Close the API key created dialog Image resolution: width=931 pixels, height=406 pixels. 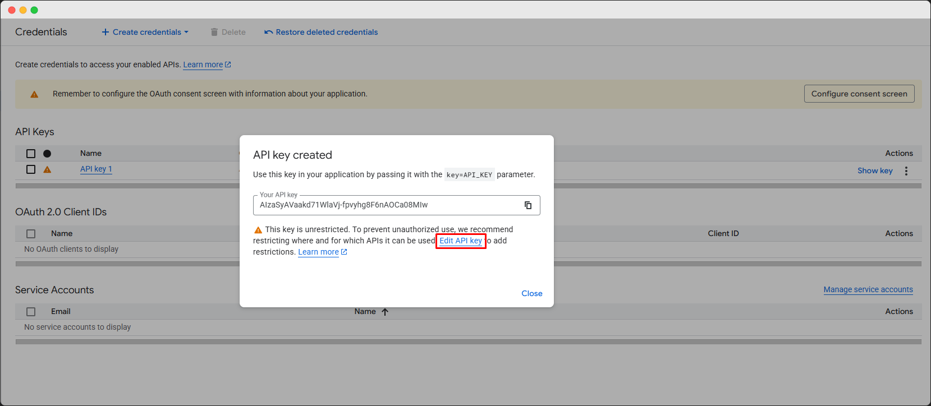[x=531, y=293]
